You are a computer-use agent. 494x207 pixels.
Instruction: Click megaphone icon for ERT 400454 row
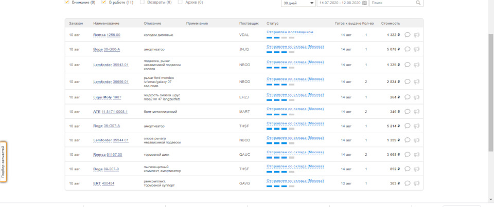416,183
